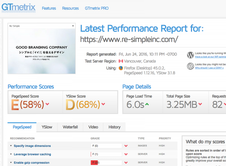Click the CDN globe icon
The image size is (226, 166).
click(190, 66)
